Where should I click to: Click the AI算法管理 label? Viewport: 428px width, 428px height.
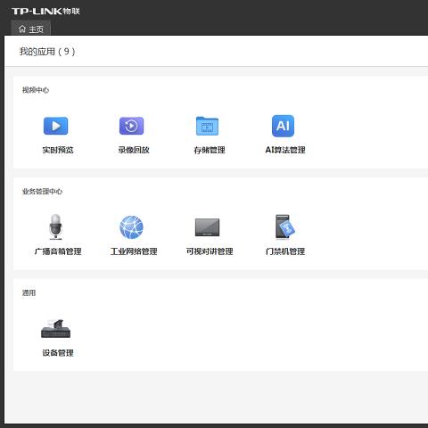[285, 150]
